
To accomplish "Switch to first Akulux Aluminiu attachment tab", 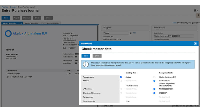I will pyautogui.click(x=10, y=23).
